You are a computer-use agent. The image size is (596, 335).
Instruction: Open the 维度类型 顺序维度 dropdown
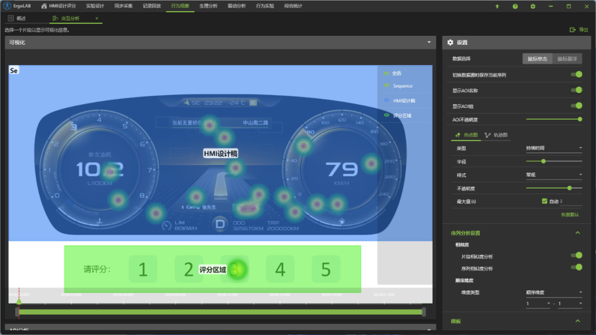[554, 292]
